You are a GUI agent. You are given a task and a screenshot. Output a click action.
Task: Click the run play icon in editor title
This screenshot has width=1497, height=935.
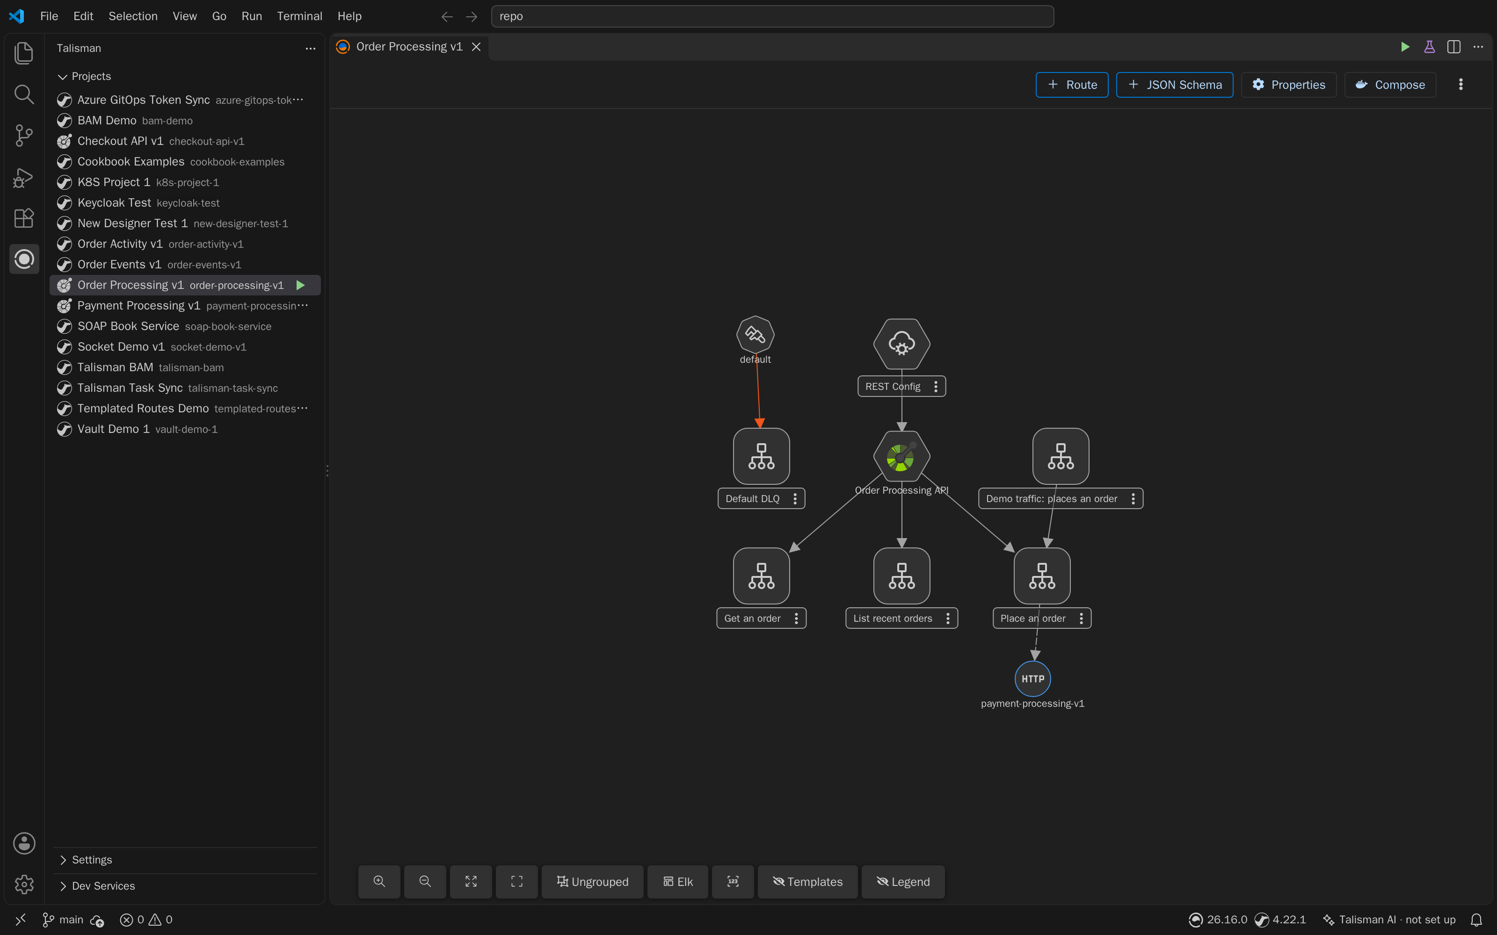coord(1405,47)
